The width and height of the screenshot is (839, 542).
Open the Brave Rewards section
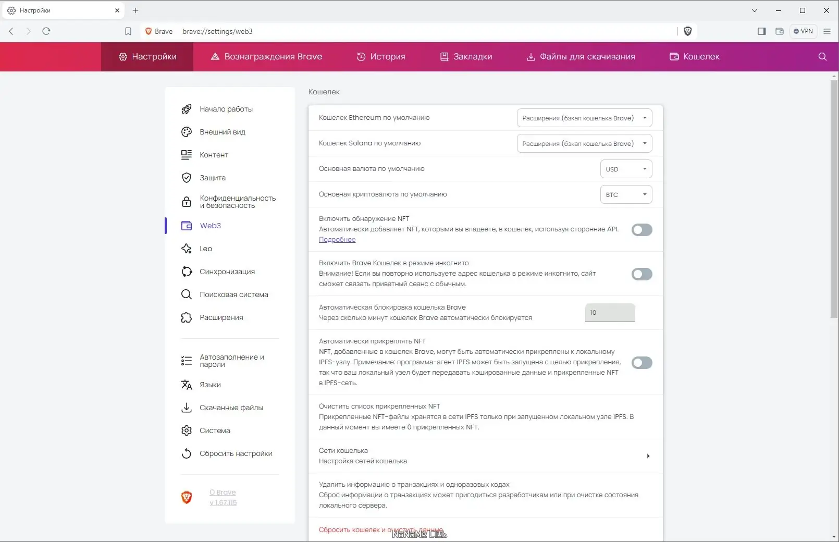point(267,56)
